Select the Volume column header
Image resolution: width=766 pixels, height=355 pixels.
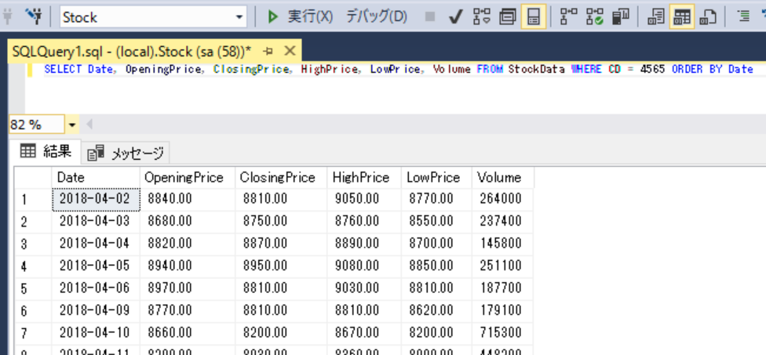click(502, 177)
